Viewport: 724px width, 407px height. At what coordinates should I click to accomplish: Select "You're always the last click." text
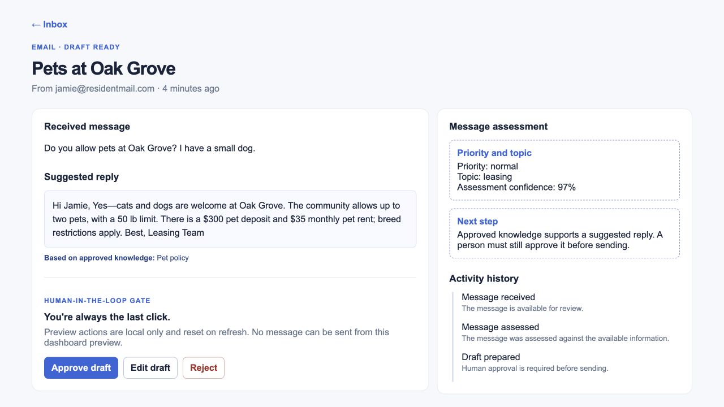(107, 317)
